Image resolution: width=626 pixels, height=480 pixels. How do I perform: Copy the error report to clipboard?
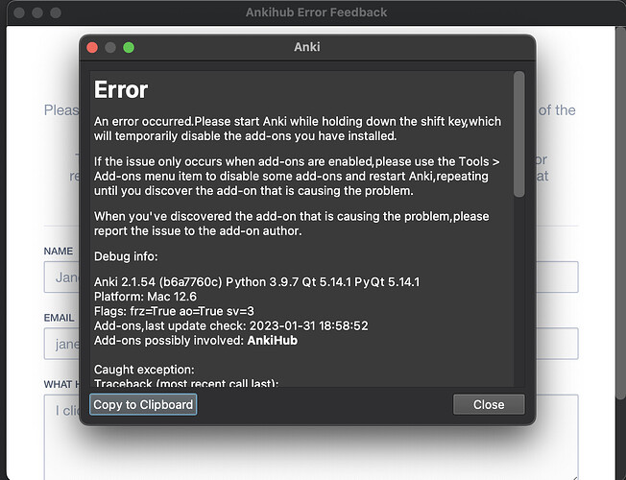coord(143,404)
